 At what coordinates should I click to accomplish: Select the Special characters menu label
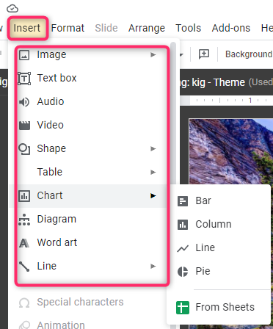coord(80,302)
